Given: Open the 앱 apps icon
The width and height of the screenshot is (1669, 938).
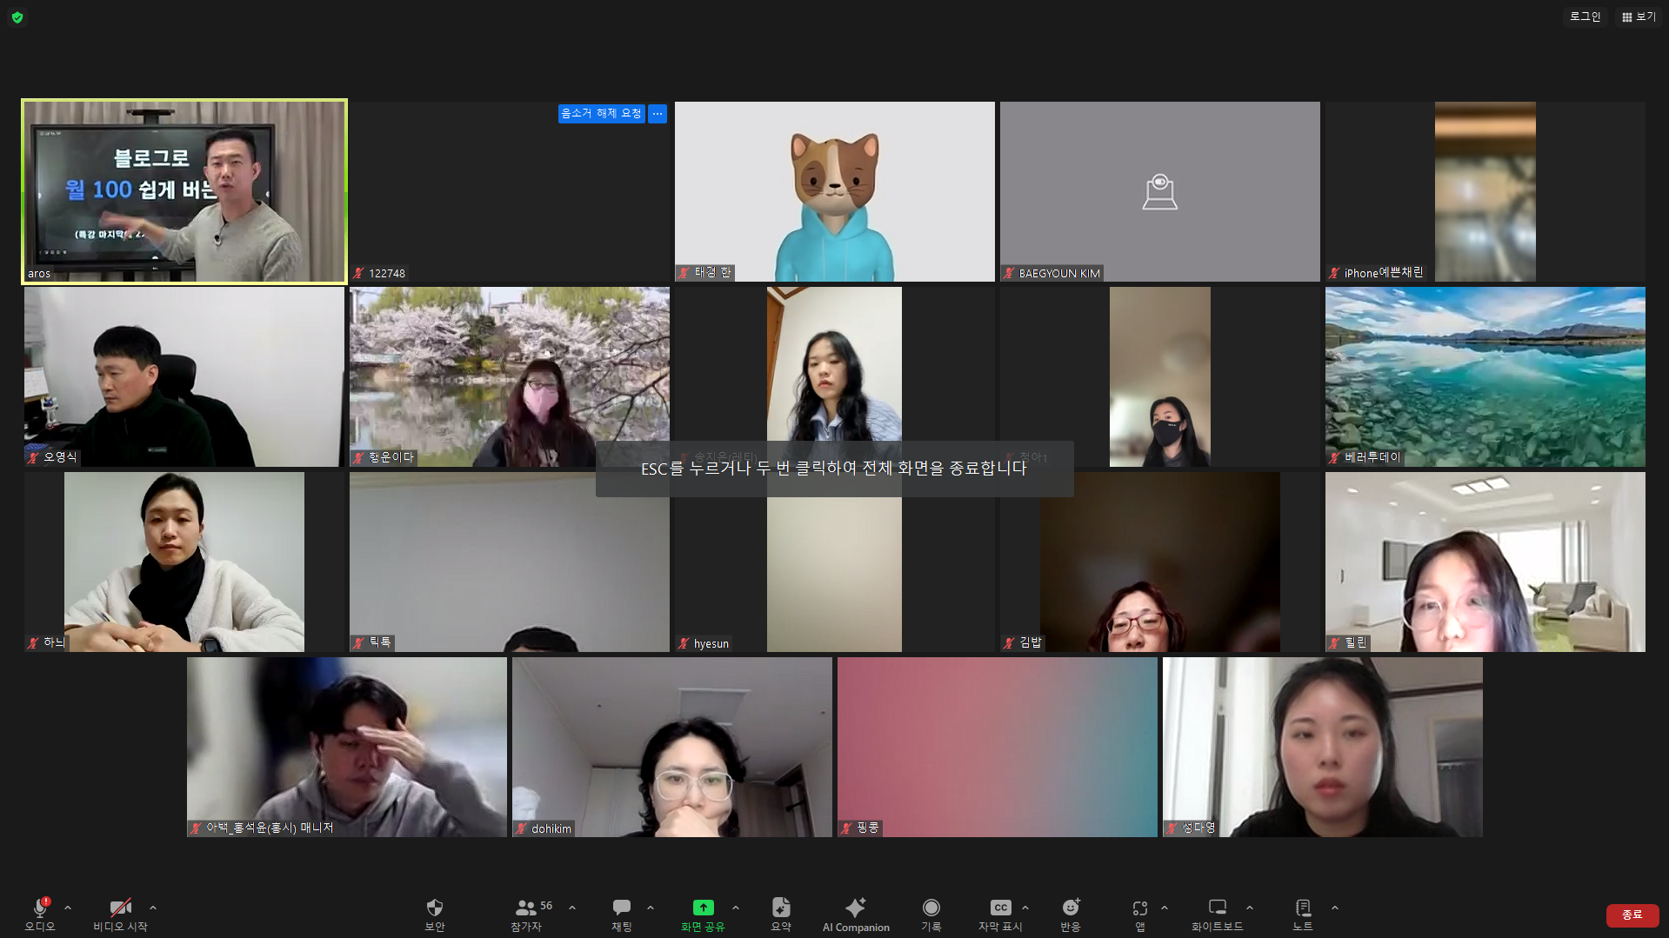Looking at the screenshot, I should (1140, 908).
